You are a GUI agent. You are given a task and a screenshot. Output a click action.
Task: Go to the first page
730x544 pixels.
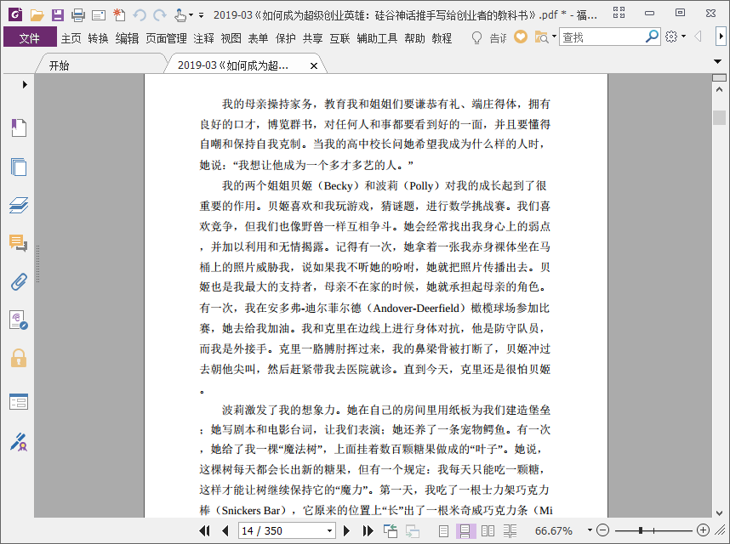pyautogui.click(x=204, y=530)
